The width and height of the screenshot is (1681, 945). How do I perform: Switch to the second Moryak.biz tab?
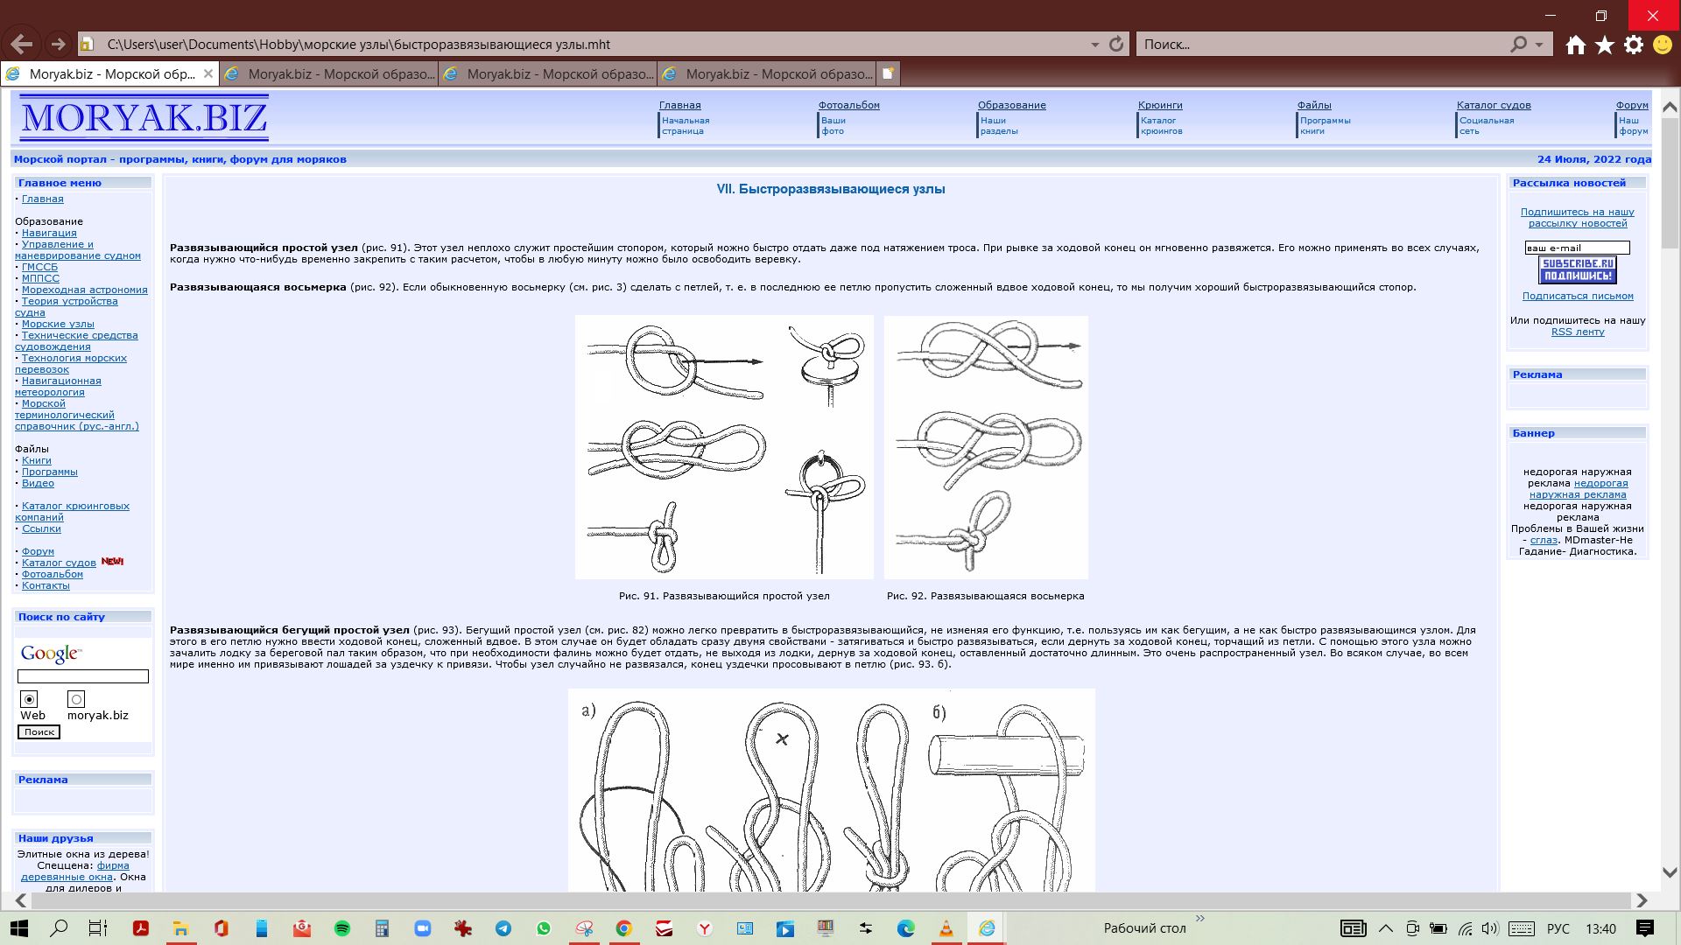pyautogui.click(x=331, y=74)
